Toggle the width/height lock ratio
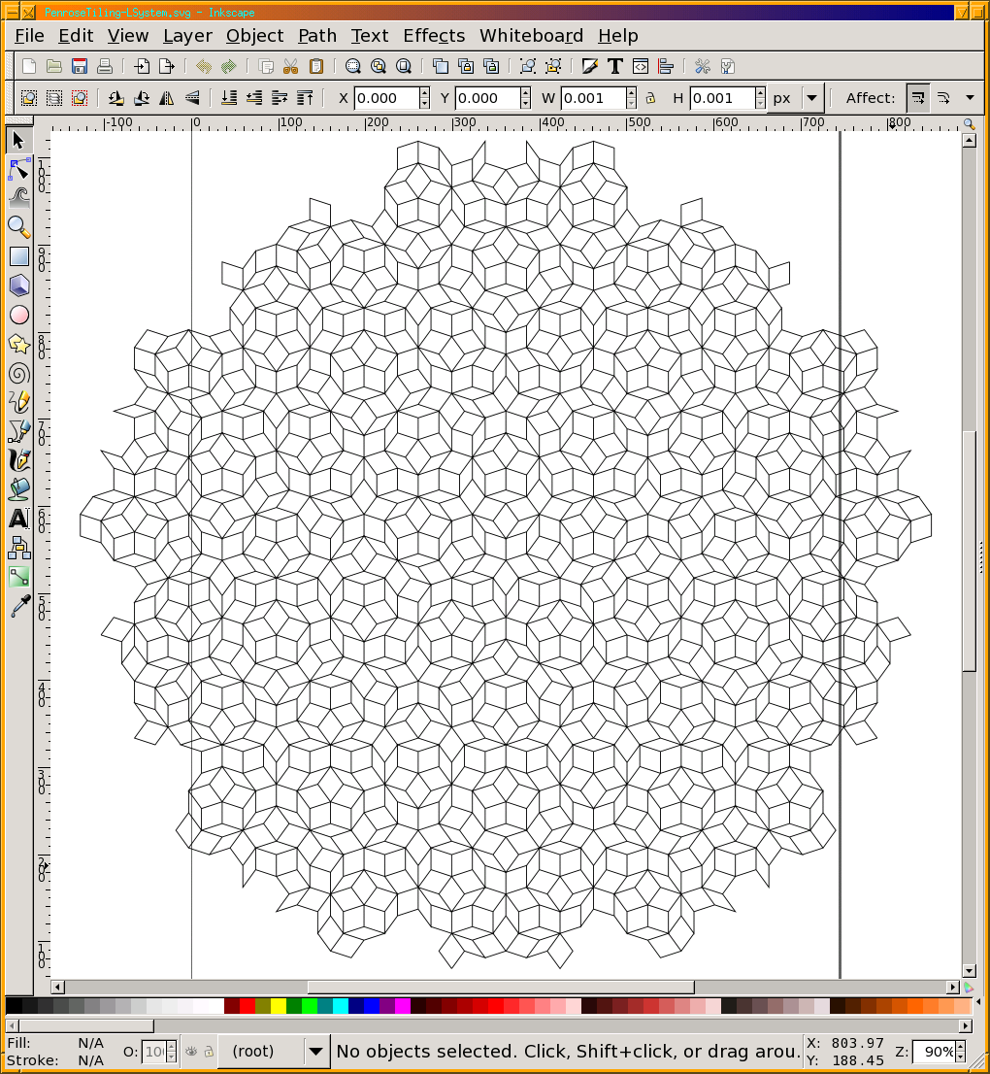 click(x=650, y=98)
